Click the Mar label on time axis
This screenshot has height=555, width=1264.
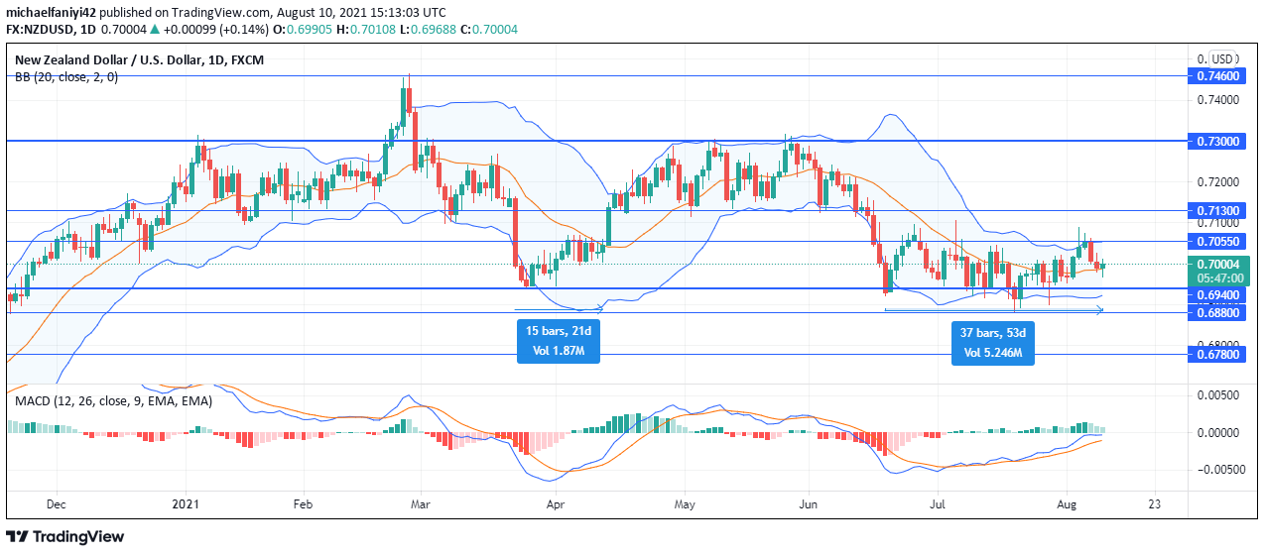(x=420, y=504)
